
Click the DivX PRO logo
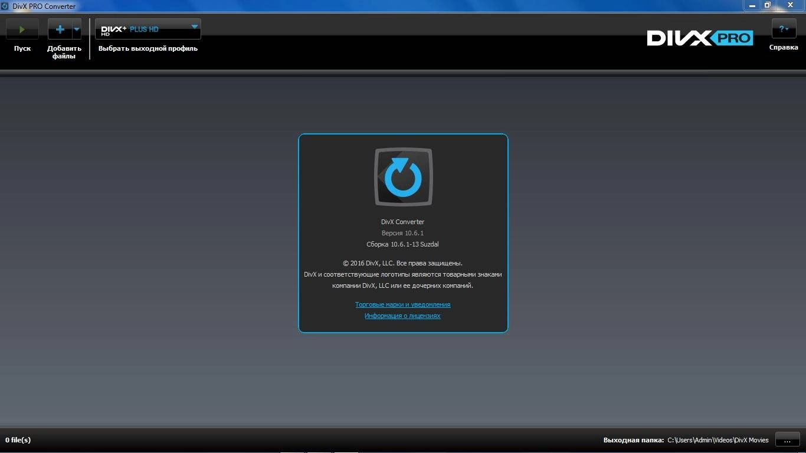(x=700, y=38)
